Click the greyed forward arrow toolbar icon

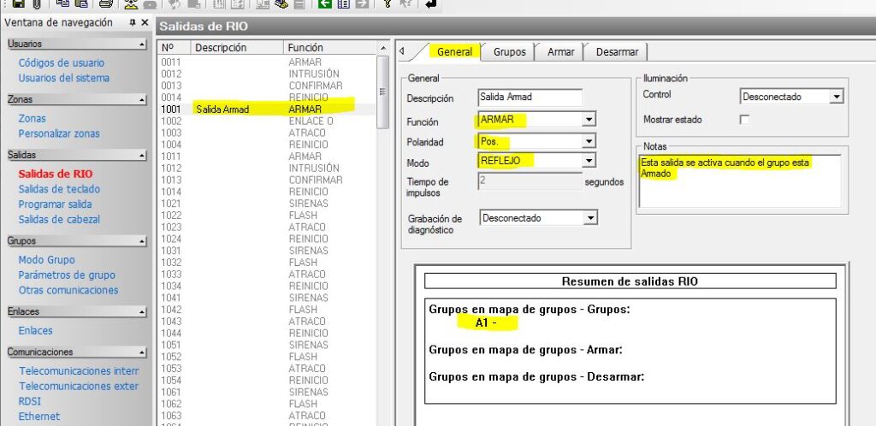[x=362, y=4]
